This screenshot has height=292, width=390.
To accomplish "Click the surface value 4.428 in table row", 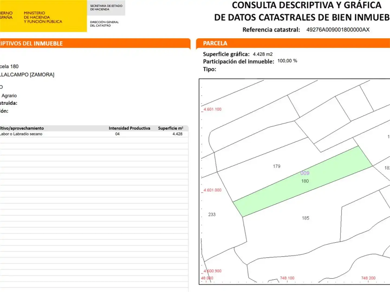I will coord(177,134).
